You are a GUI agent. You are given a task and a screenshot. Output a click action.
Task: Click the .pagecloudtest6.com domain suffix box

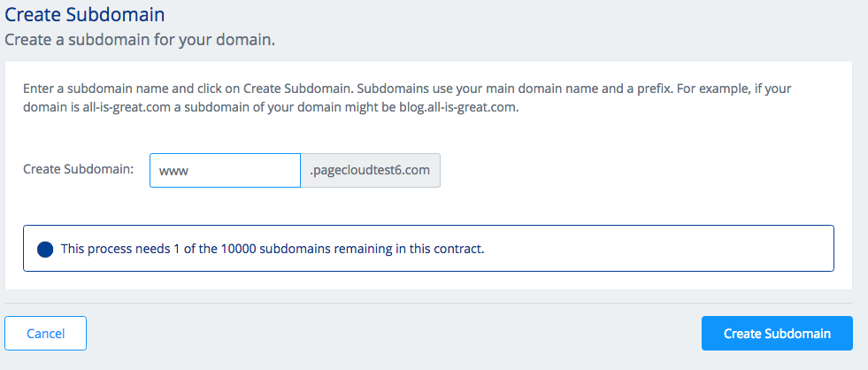tap(371, 171)
